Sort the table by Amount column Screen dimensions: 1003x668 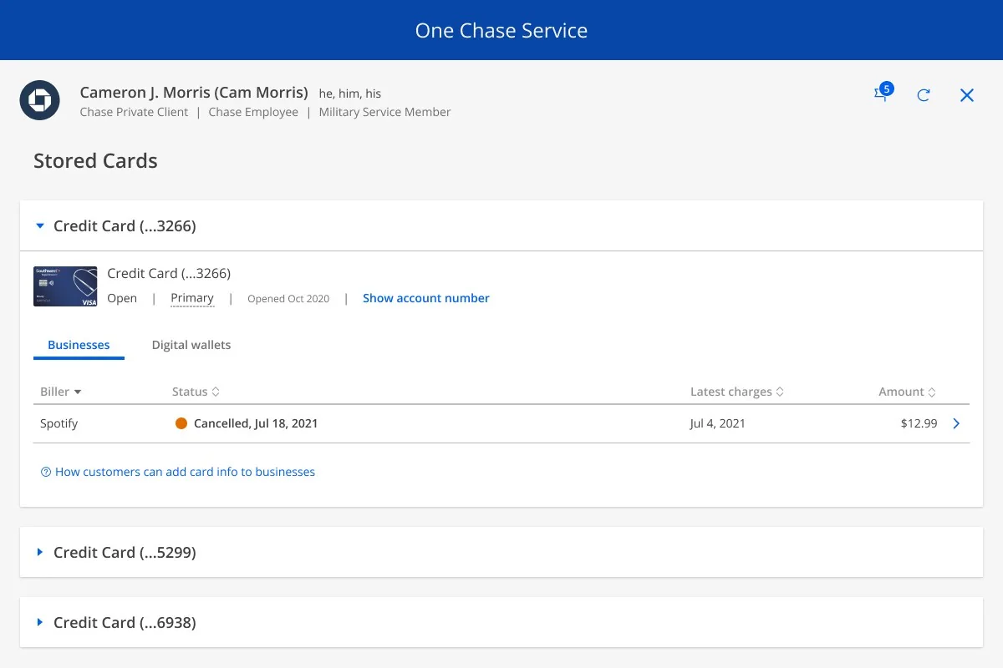coord(908,392)
